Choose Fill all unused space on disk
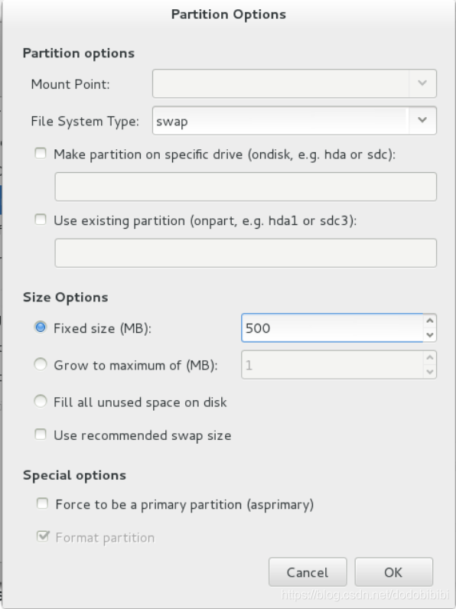Image resolution: width=456 pixels, height=609 pixels. point(41,401)
